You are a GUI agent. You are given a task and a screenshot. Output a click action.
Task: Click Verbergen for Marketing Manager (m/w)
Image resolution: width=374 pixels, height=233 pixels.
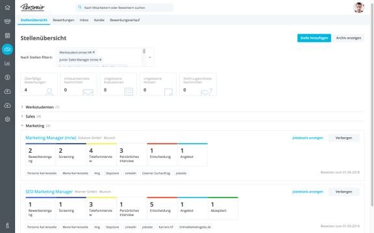coord(343,138)
